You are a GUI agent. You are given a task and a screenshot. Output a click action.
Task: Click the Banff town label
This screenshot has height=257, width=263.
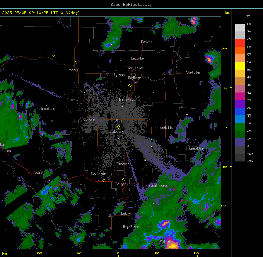tap(38, 173)
